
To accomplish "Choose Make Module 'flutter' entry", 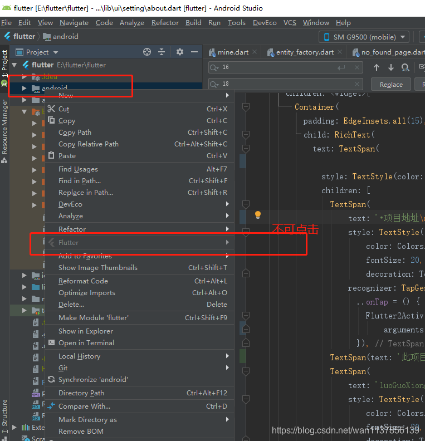I will point(139,317).
